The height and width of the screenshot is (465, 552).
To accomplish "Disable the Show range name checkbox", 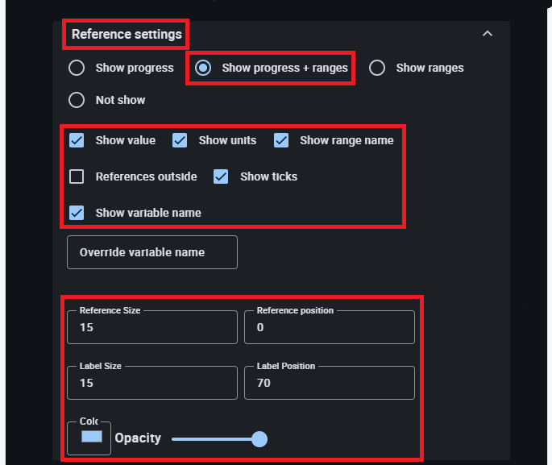I will (x=281, y=140).
